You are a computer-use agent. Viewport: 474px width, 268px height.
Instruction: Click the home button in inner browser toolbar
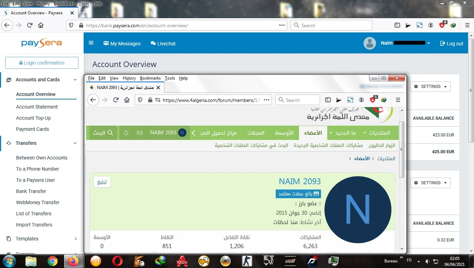coord(127,100)
